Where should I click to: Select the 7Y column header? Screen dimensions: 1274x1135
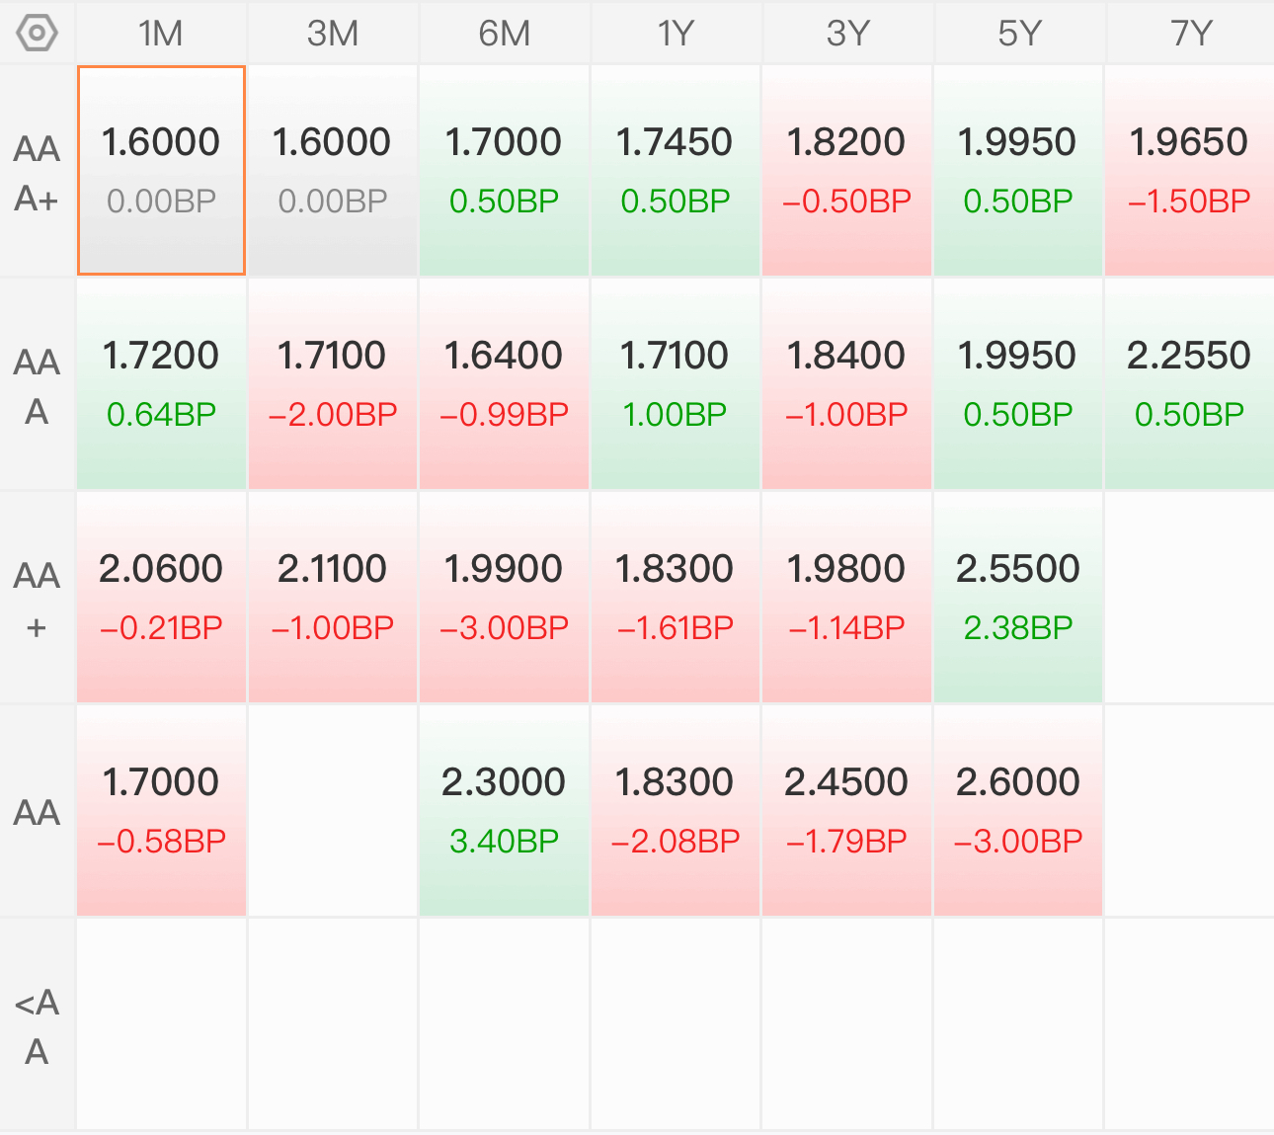[x=1190, y=33]
